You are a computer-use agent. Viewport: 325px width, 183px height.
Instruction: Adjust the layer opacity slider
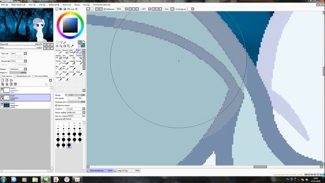tap(18, 73)
